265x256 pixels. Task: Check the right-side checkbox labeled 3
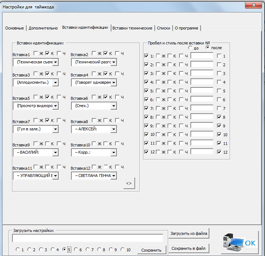click(219, 74)
